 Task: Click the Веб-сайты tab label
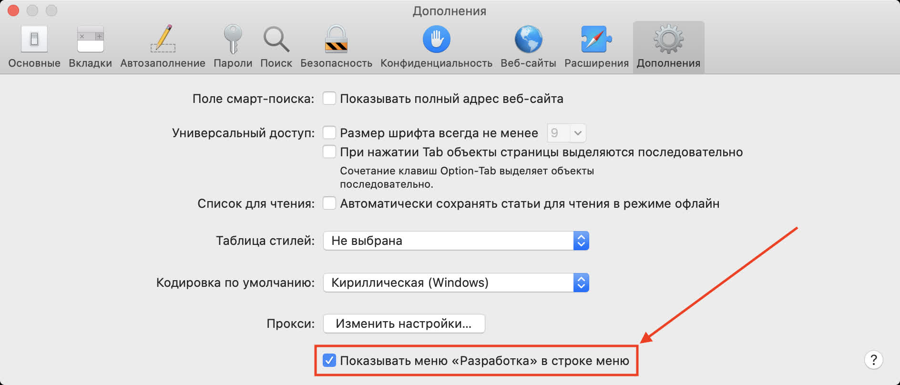click(528, 63)
